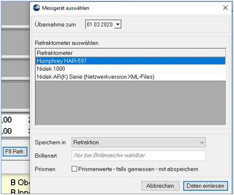Click the Refraktometer column header

pyautogui.click(x=131, y=53)
